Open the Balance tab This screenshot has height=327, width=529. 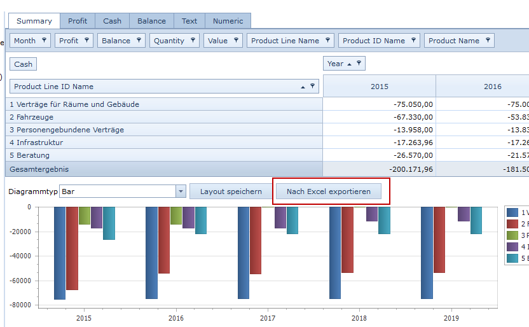[x=151, y=21]
